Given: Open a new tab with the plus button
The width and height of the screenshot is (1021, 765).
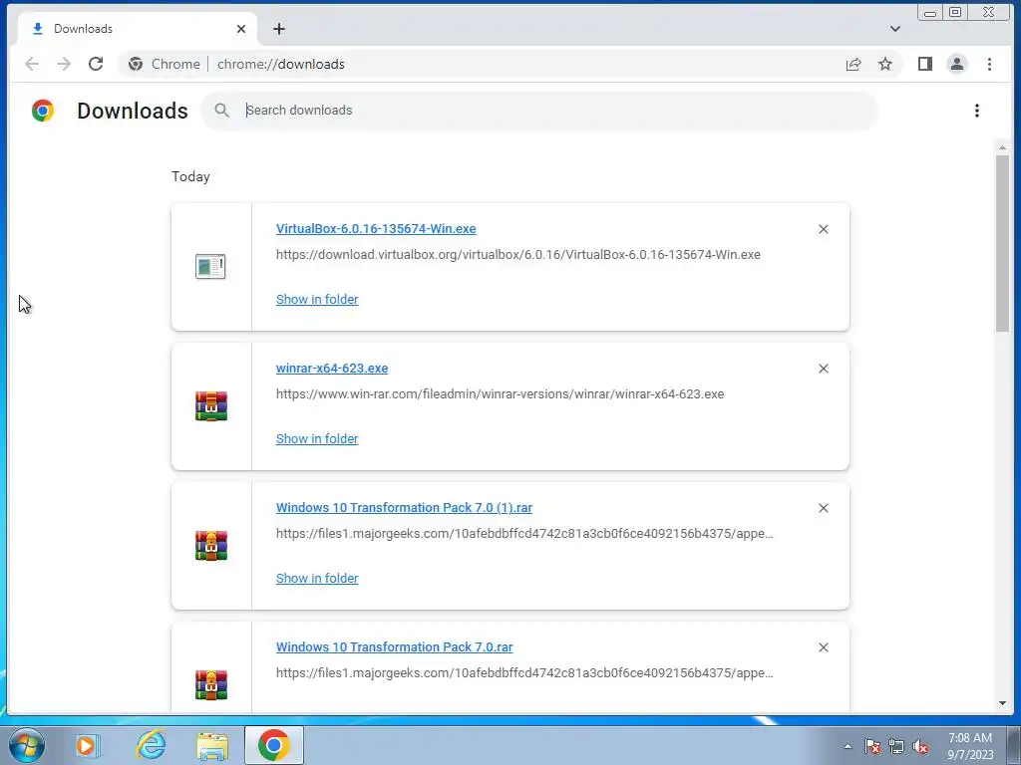Looking at the screenshot, I should (279, 29).
